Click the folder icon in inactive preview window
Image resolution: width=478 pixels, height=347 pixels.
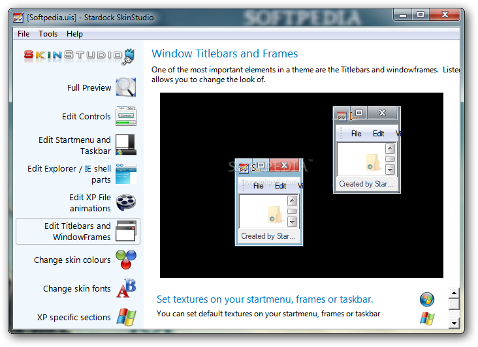pos(373,162)
